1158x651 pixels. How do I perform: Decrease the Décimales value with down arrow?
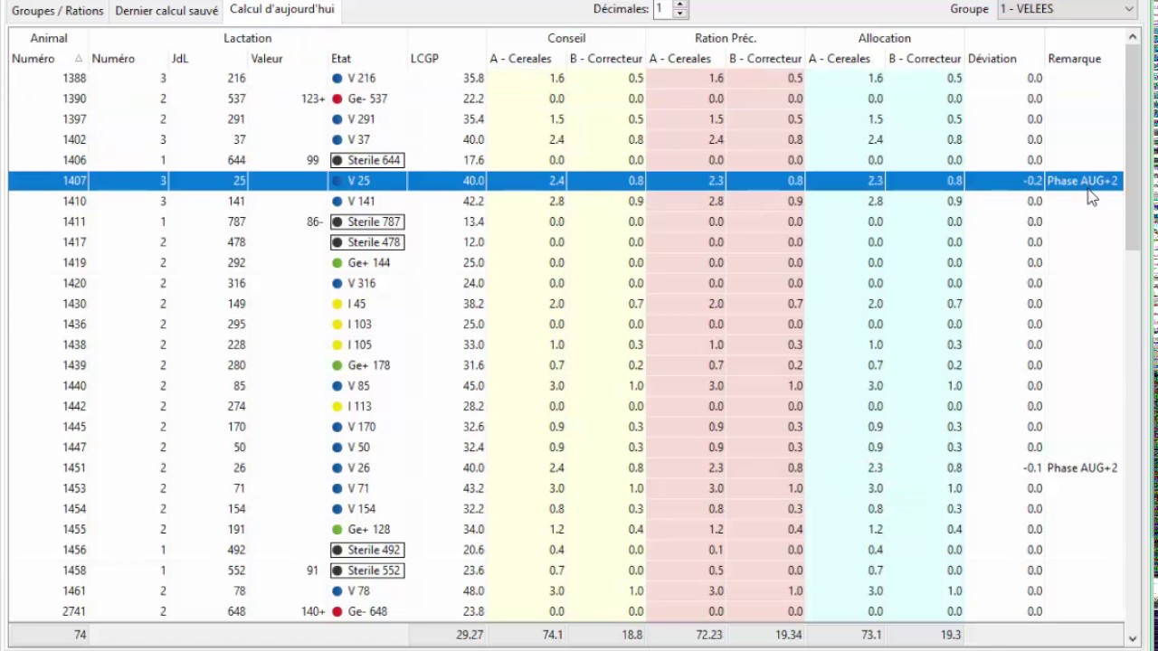coord(680,14)
